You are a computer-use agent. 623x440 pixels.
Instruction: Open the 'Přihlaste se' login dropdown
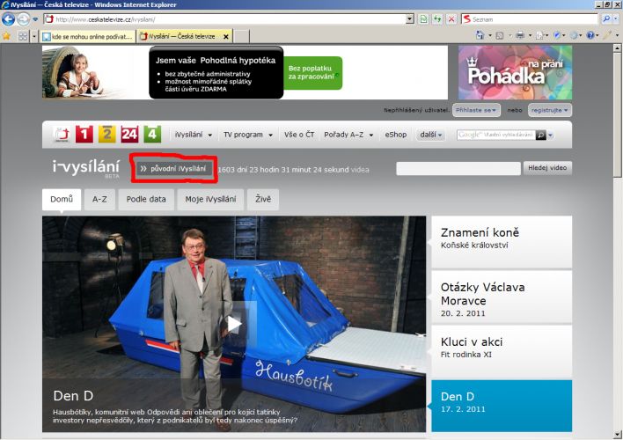[476, 110]
